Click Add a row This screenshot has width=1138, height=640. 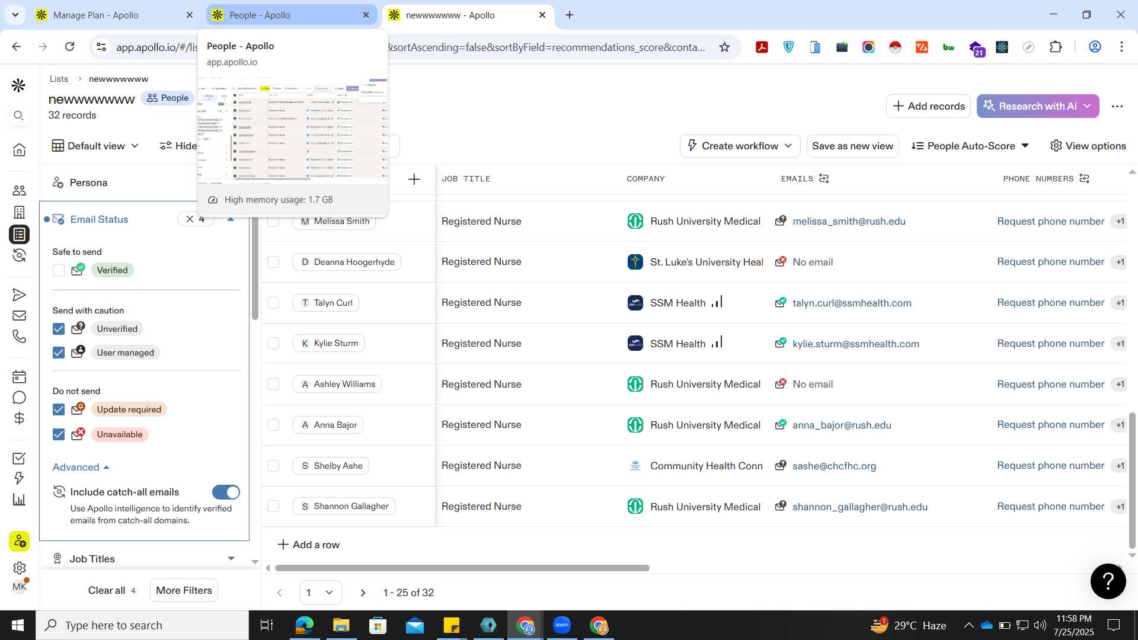tap(309, 545)
